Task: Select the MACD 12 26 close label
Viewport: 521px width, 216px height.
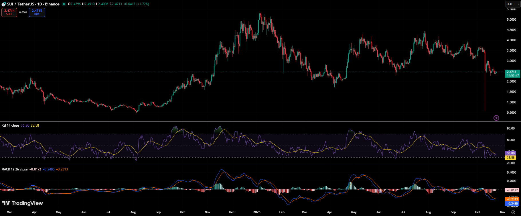Action: [x=15, y=169]
